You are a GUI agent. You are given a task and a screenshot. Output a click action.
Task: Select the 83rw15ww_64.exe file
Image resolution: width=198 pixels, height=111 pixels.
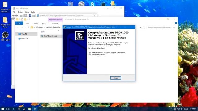point(50,36)
